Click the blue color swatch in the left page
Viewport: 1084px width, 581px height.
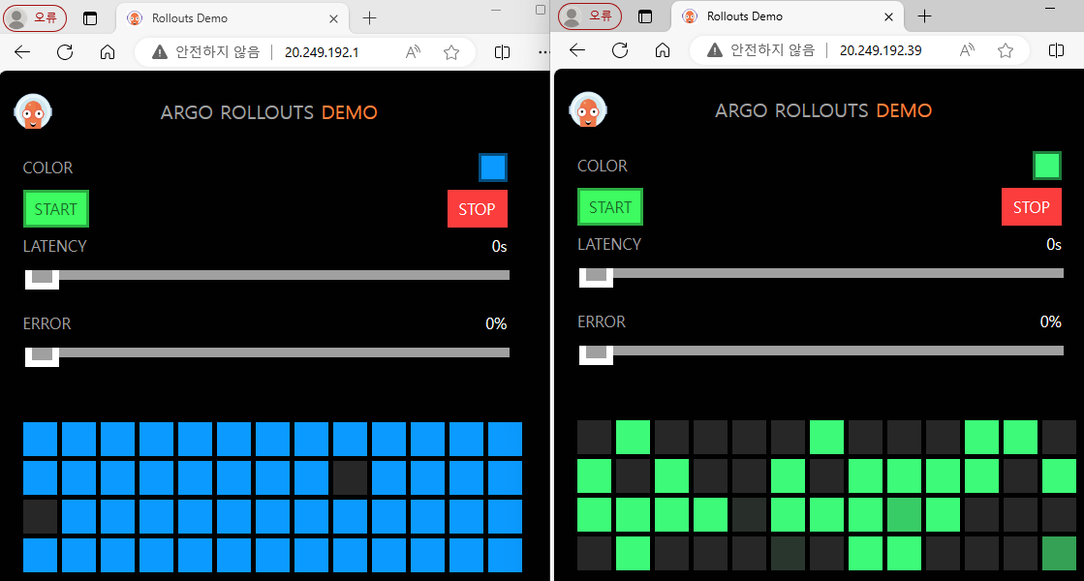(493, 168)
